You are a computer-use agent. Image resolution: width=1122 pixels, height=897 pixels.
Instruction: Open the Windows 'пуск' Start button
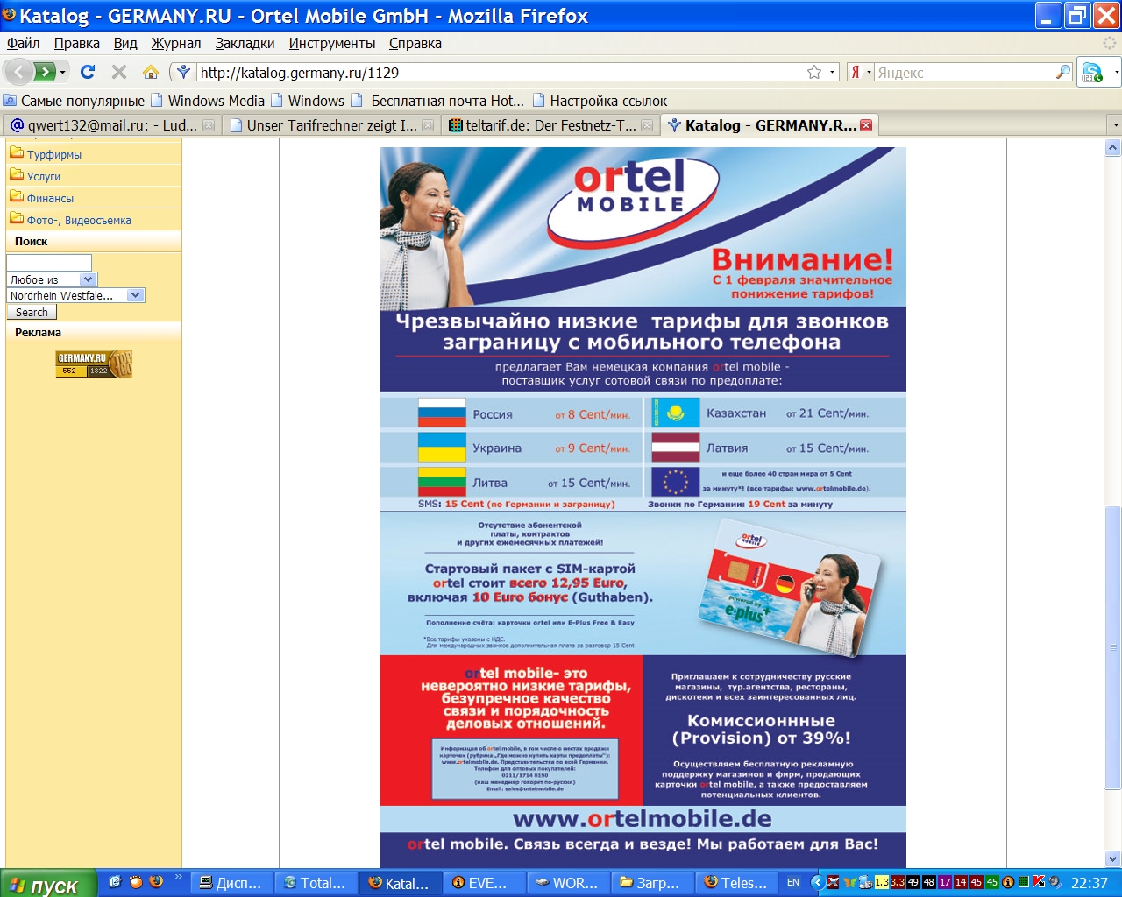43,884
